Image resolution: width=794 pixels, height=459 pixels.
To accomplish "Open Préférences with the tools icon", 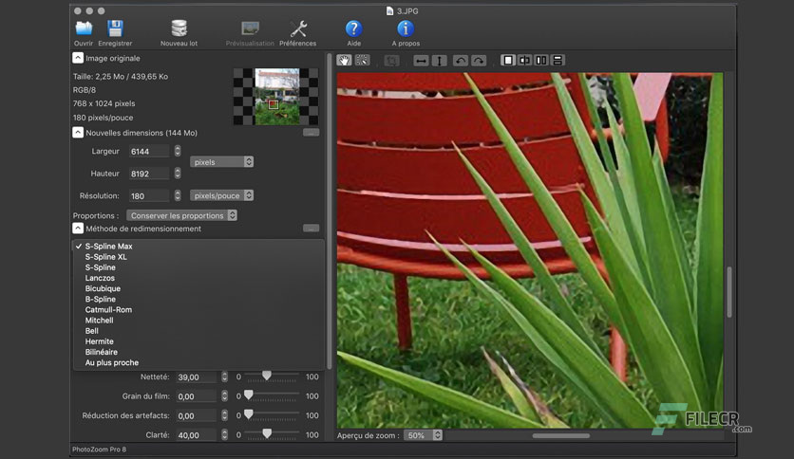I will tap(298, 28).
